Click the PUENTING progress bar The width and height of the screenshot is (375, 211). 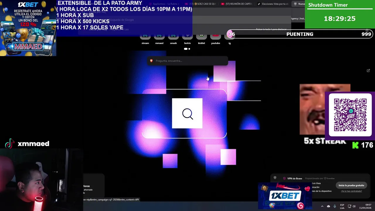coord(300,34)
